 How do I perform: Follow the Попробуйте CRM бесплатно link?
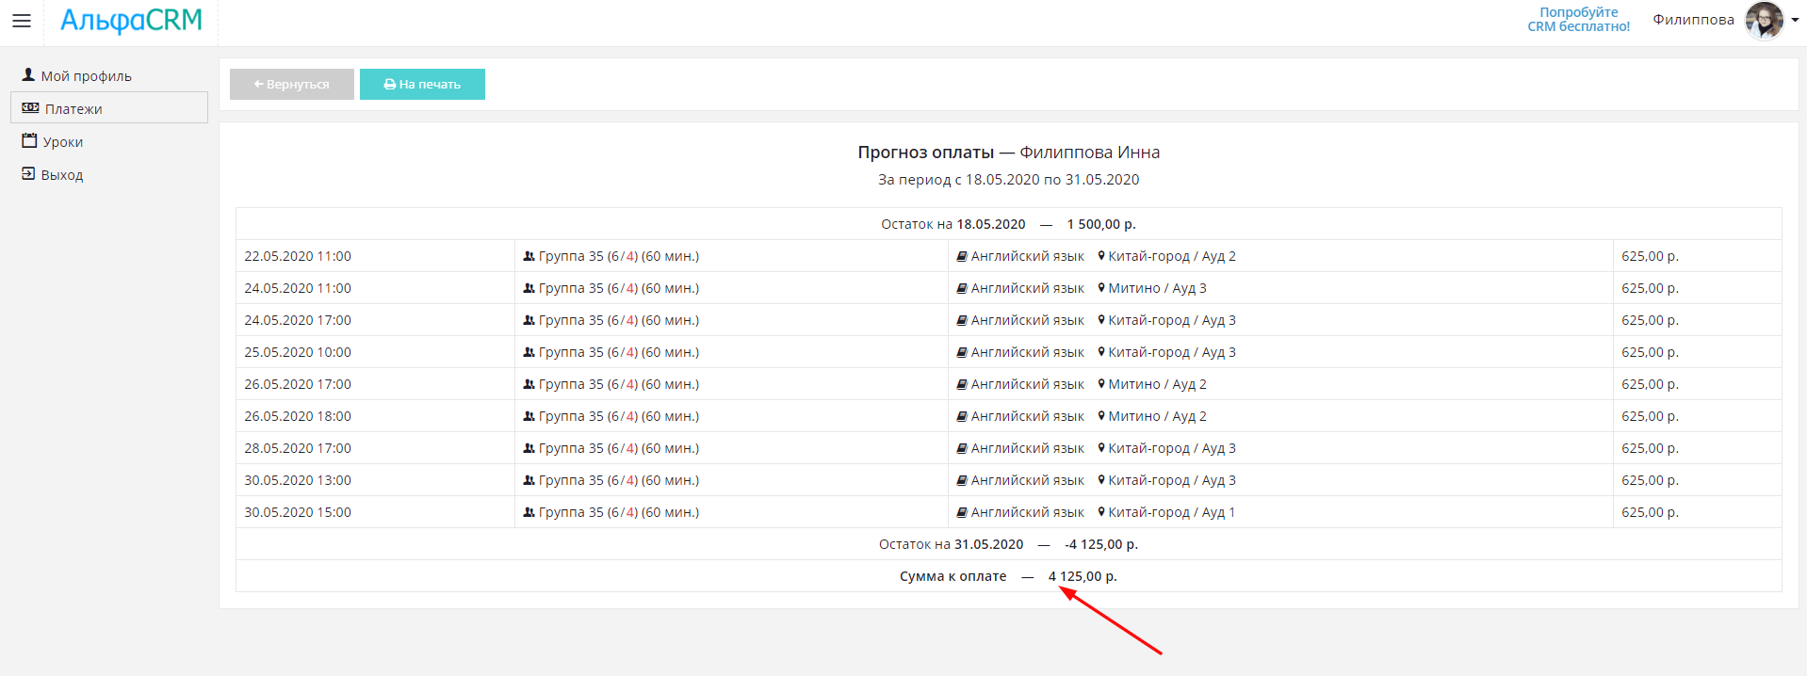coord(1578,20)
